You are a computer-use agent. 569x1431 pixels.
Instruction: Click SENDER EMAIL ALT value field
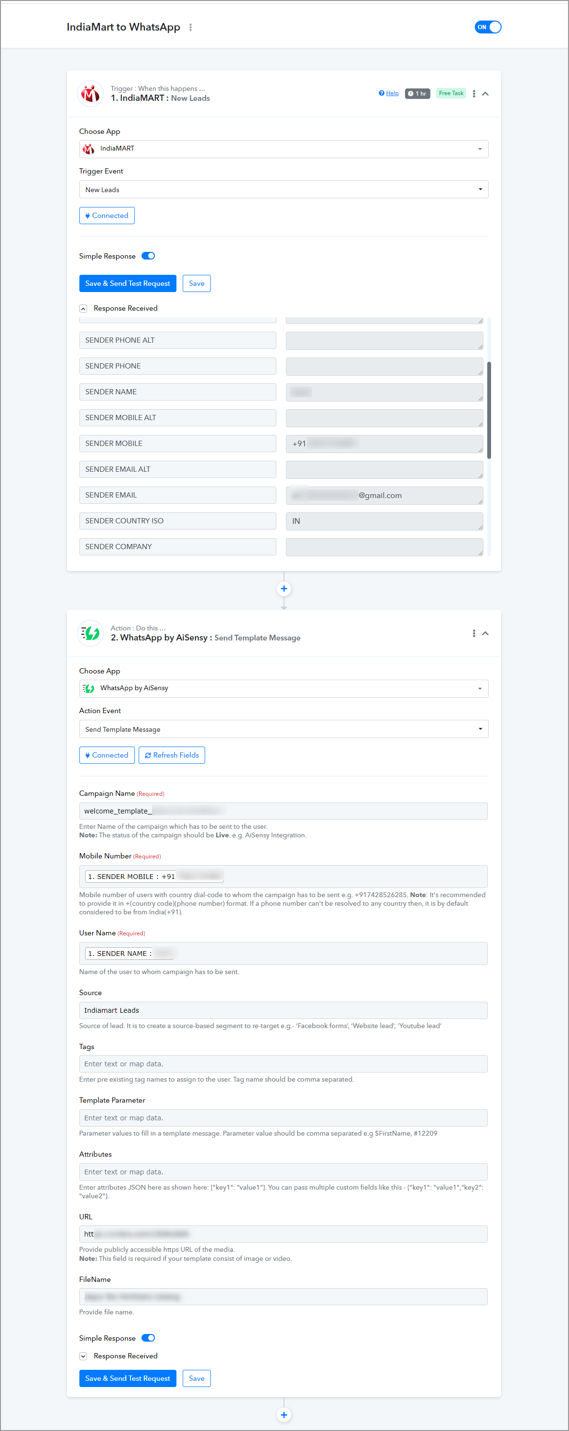384,469
